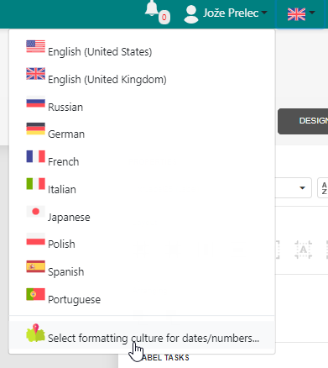Screen dimensions: 328x368
Task: Click the Italian flag icon
Action: (35, 184)
